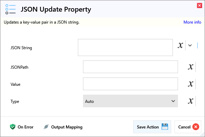The height and width of the screenshot is (137, 205).
Task: Insert variable for JSON String field
Action: [180, 45]
